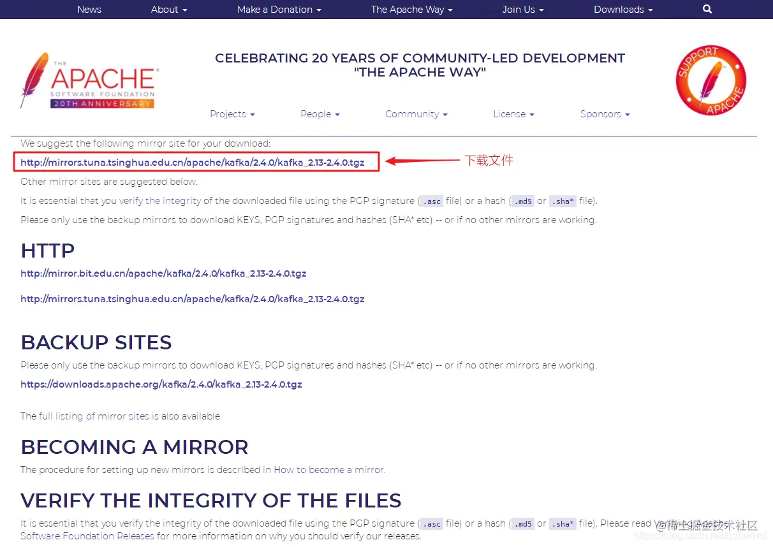Open the License dropdown
The image size is (773, 547).
(x=513, y=114)
